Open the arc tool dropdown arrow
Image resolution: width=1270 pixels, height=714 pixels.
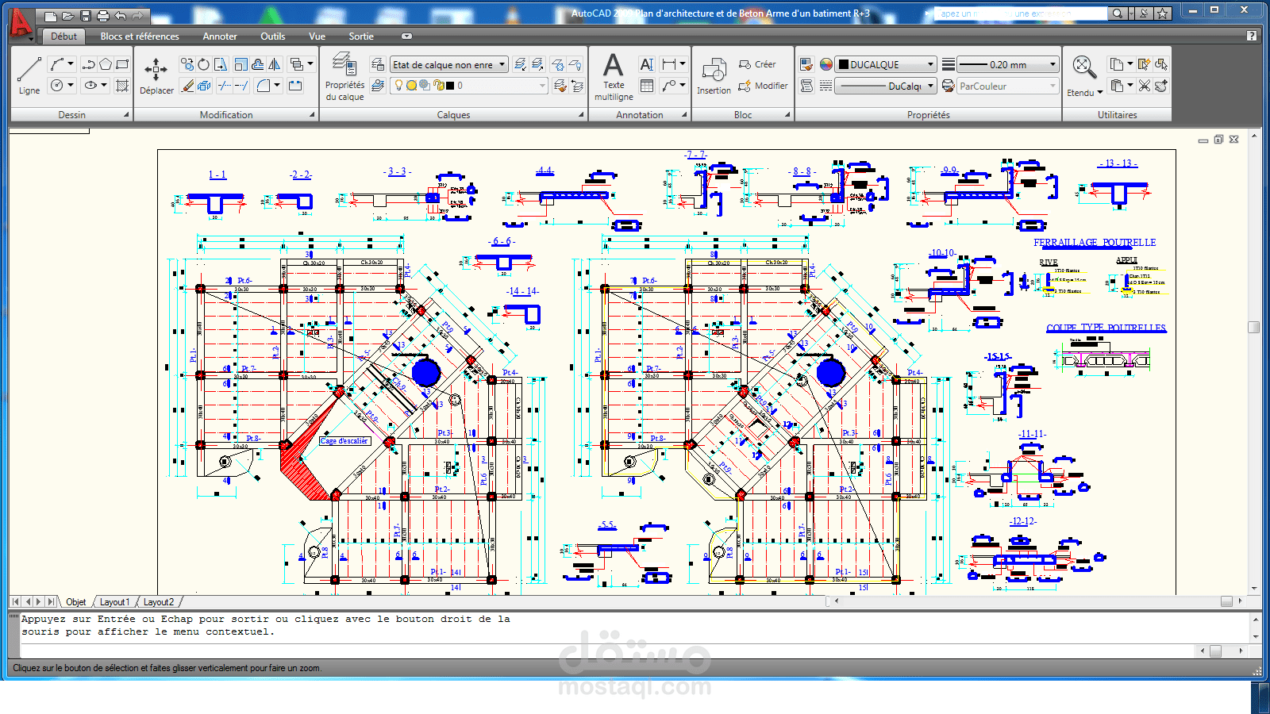coord(71,64)
